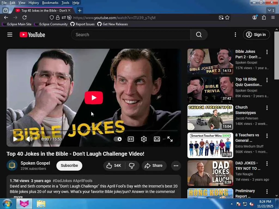This screenshot has width=279, height=209.
Task: Go back with the browser back arrow
Action: tap(6, 17)
